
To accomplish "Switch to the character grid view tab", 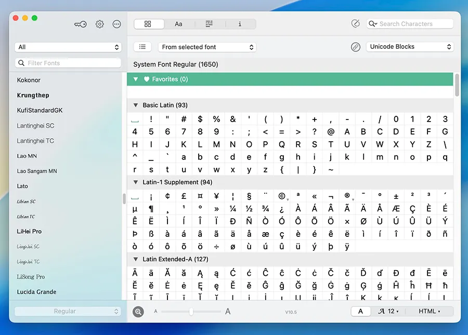I will [148, 24].
